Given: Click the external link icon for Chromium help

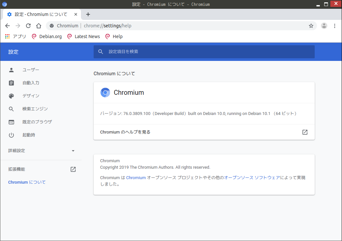Looking at the screenshot, I should (x=305, y=132).
